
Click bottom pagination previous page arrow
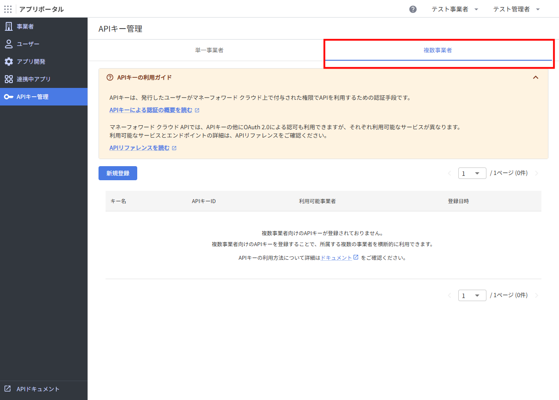pos(449,295)
